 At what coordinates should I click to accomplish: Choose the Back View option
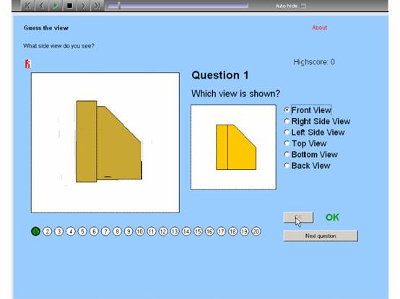[x=308, y=166]
